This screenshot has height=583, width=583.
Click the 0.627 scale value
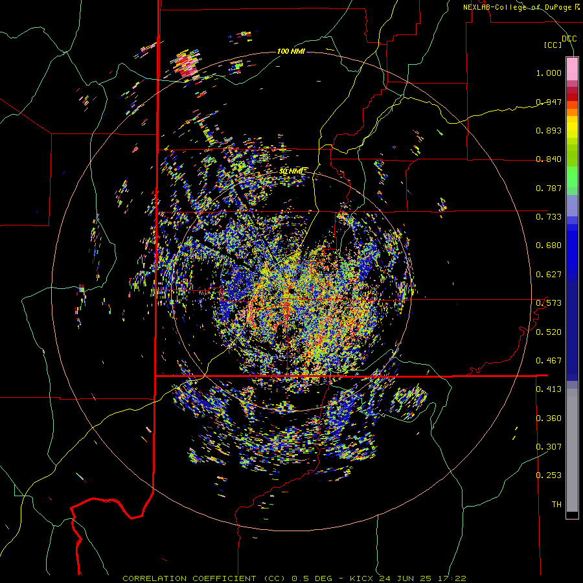549,275
